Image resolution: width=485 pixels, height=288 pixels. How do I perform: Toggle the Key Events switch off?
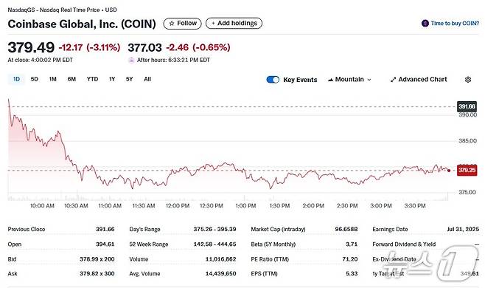tap(273, 80)
